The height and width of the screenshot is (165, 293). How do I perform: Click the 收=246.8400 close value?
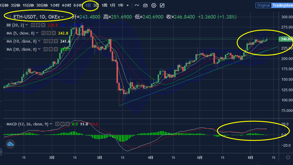pyautogui.click(x=180, y=17)
